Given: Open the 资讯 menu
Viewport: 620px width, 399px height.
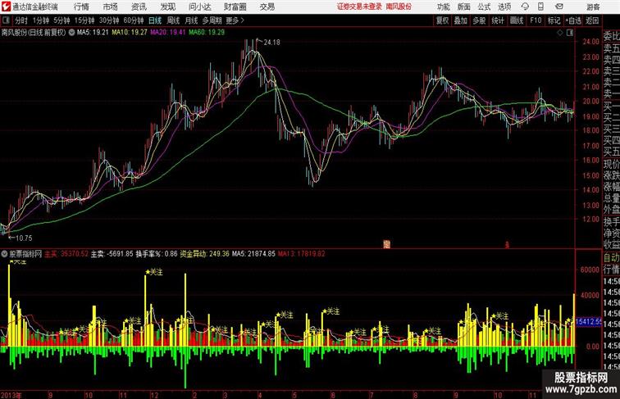Looking at the screenshot, I should click(139, 7).
